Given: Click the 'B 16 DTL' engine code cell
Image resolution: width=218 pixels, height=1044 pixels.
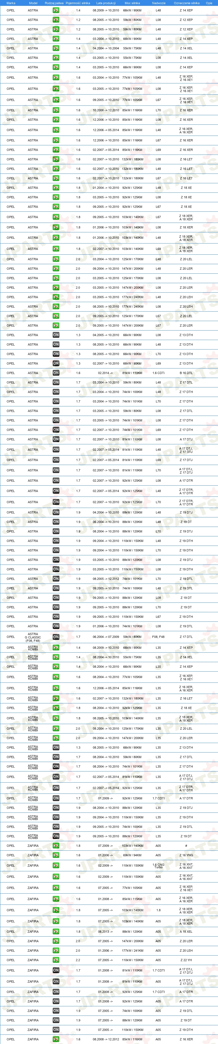Looking at the screenshot, I should 186,373.
